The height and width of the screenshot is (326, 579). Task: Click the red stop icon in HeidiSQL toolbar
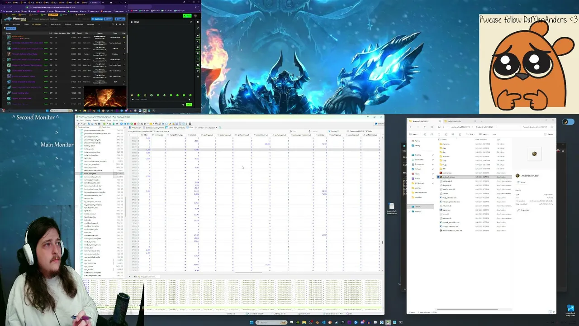point(135,124)
